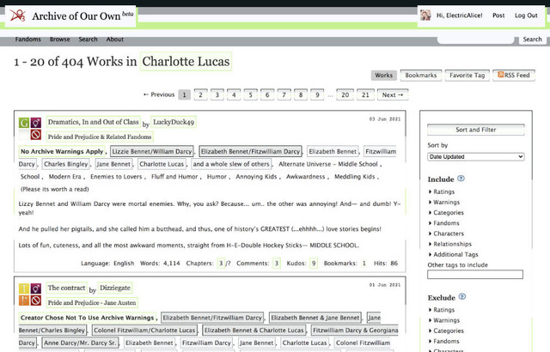Expand Exclude Warnings filter
The width and height of the screenshot is (550, 352).
(x=444, y=320)
